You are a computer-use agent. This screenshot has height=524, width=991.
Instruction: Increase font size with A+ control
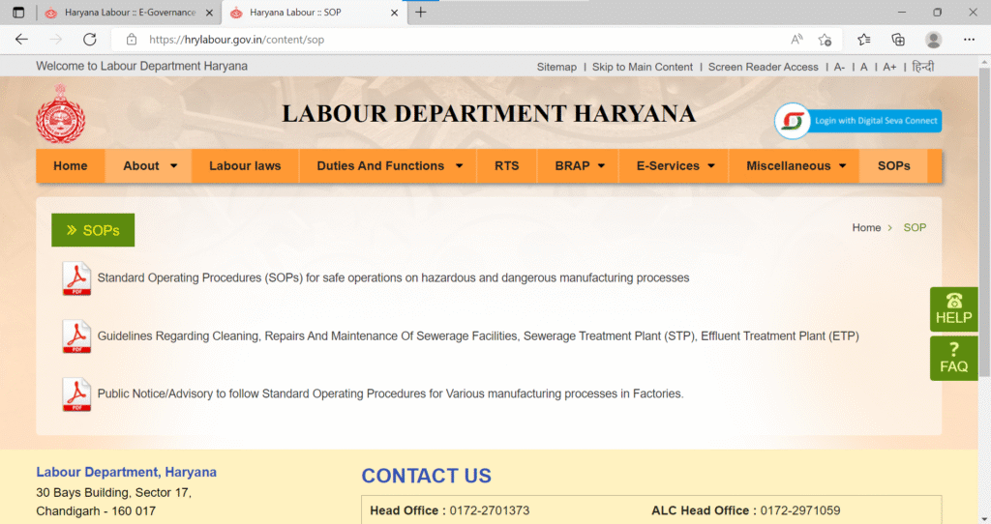click(889, 67)
